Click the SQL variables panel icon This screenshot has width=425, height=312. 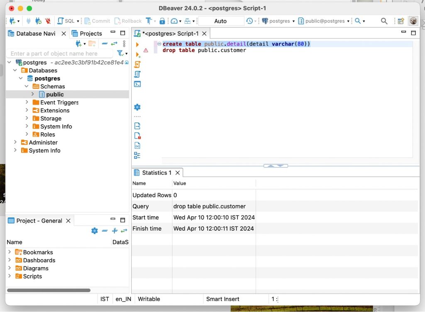pos(137,146)
